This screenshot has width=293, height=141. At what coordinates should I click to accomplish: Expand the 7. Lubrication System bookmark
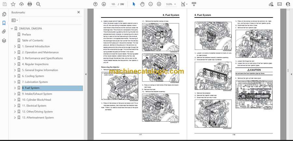point(15,82)
